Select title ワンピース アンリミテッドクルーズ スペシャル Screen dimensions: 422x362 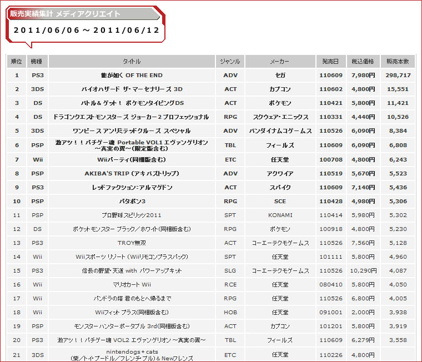pyautogui.click(x=132, y=131)
